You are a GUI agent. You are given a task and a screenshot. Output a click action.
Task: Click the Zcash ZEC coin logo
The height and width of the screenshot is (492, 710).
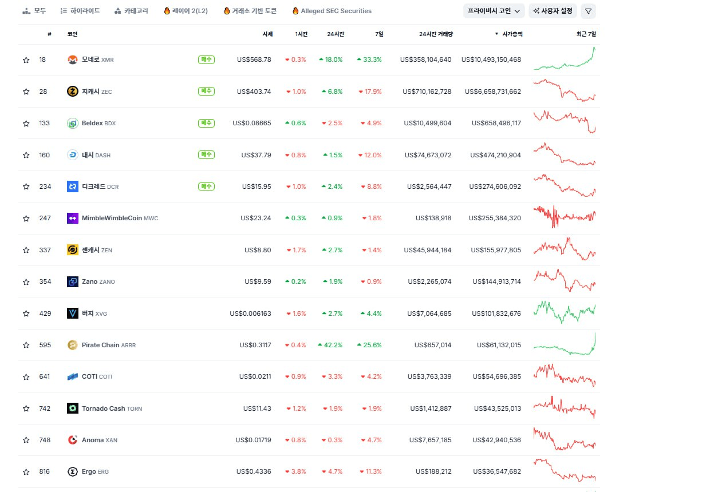pos(73,92)
